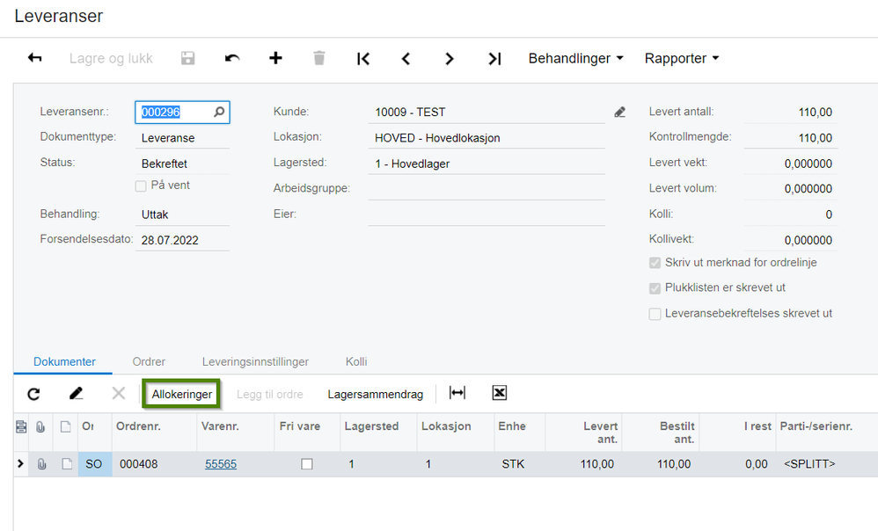
Task: Open the Leveringsinnstillinger tab
Action: point(255,361)
